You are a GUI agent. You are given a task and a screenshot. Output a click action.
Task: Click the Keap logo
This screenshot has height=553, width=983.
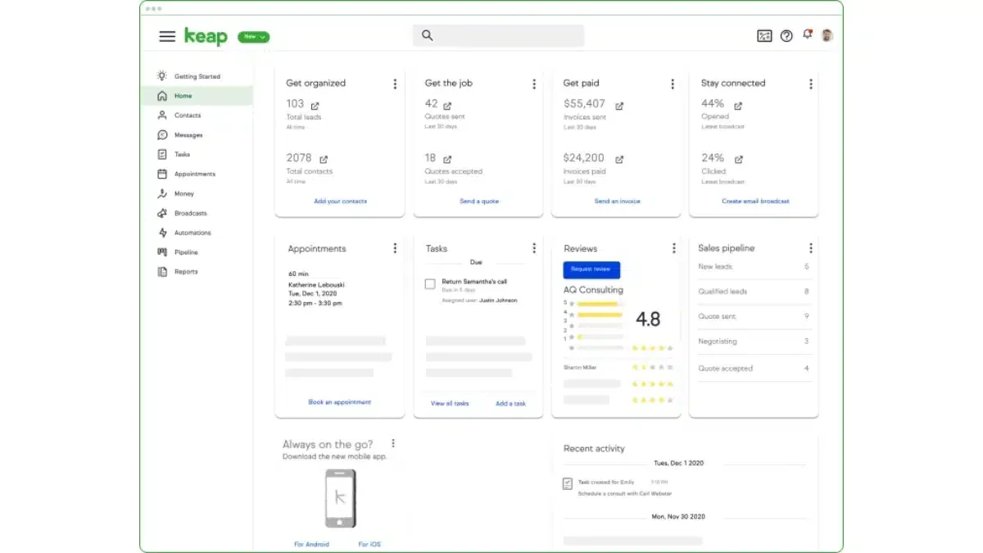pyautogui.click(x=206, y=36)
